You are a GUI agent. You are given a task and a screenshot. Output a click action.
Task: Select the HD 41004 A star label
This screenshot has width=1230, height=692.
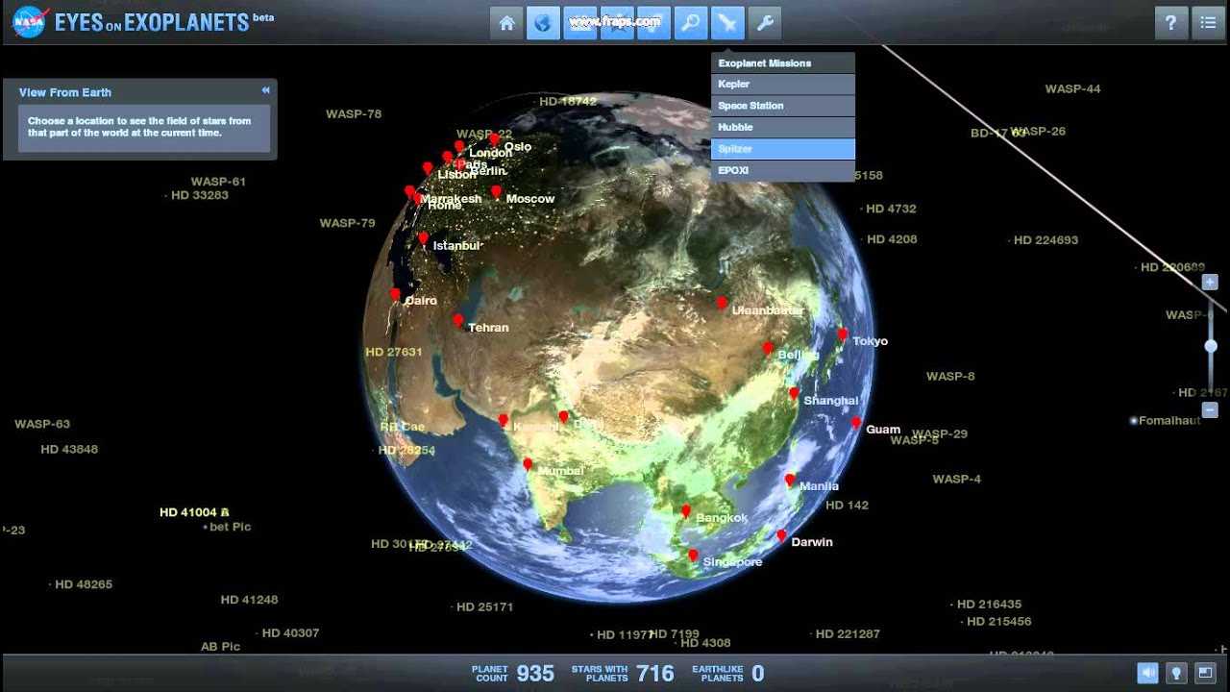(x=194, y=512)
